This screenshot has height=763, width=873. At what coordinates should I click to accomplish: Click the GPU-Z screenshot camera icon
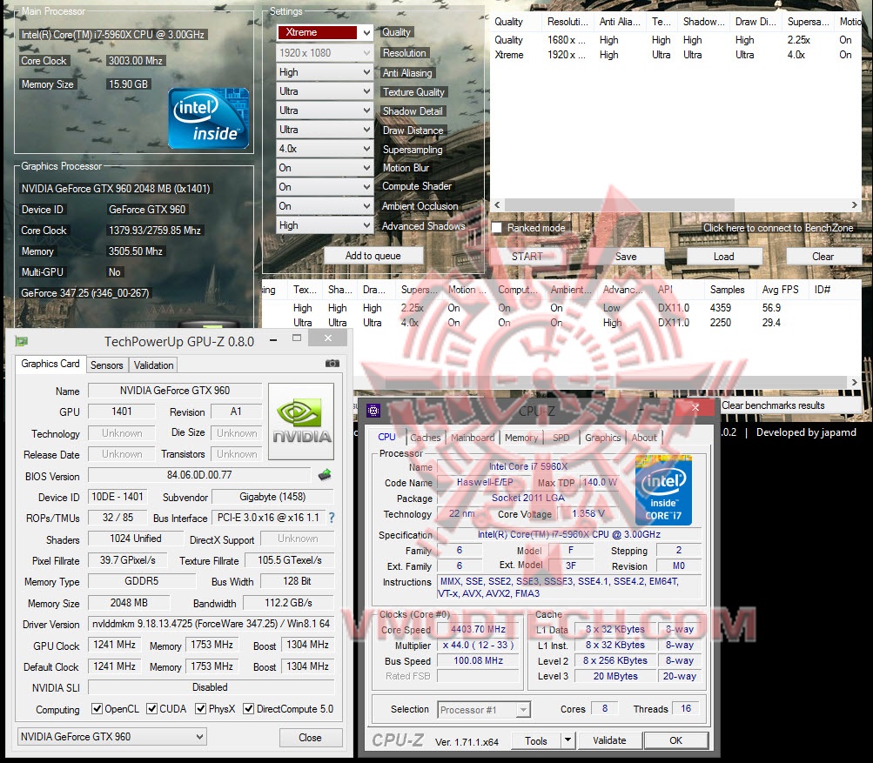click(x=332, y=364)
